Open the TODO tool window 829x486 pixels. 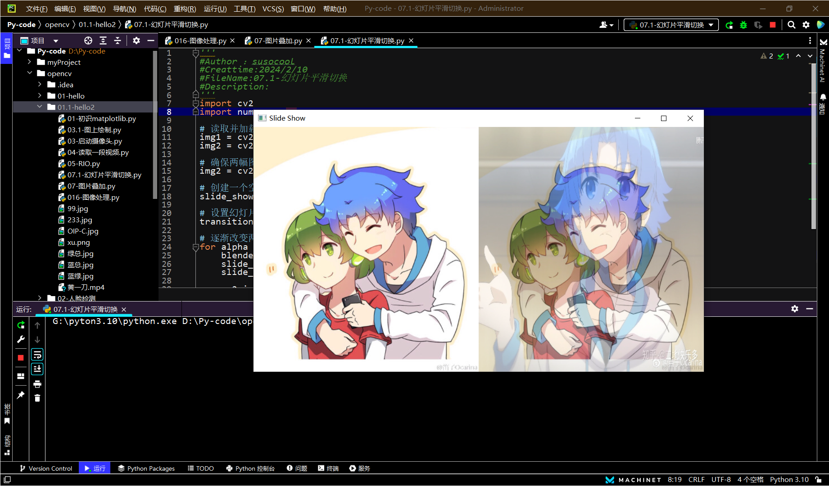click(201, 468)
